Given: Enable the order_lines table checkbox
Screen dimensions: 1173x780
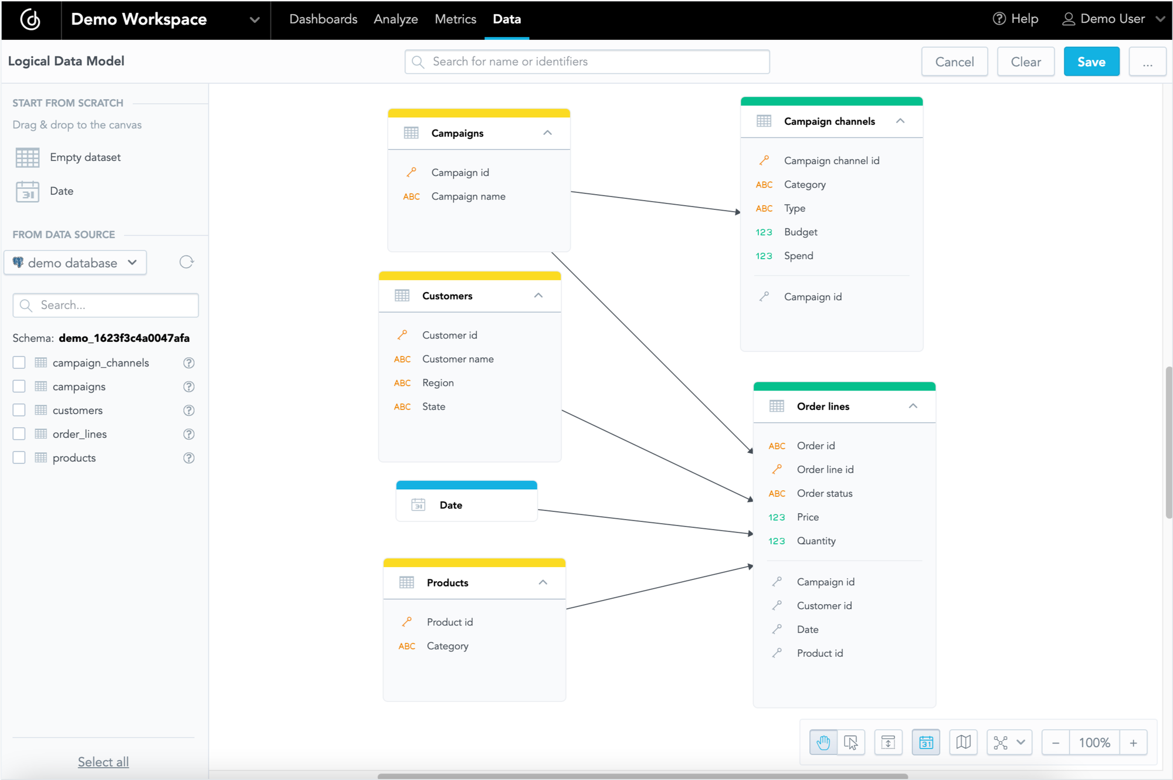Looking at the screenshot, I should pyautogui.click(x=19, y=433).
